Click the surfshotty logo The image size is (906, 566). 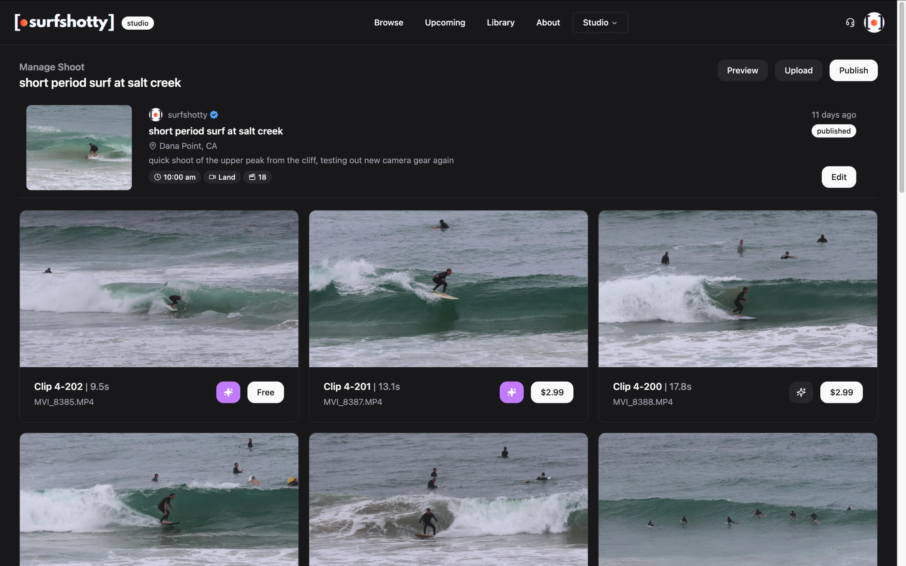(64, 22)
